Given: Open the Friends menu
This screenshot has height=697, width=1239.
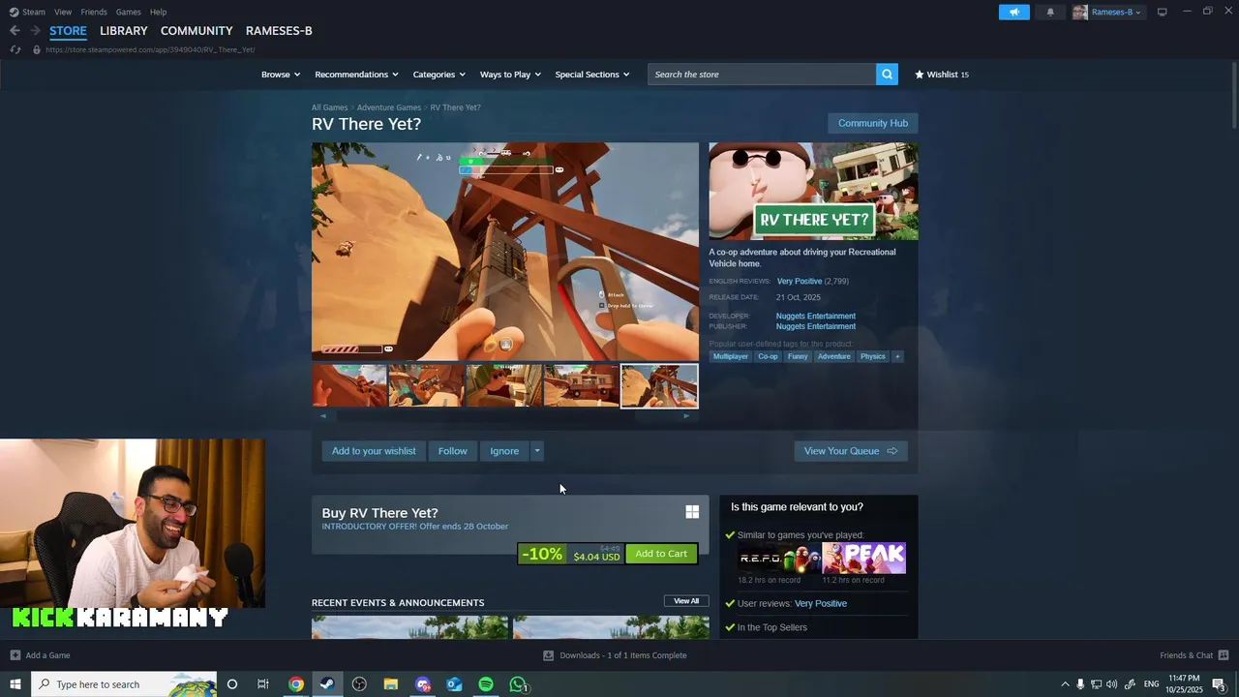Looking at the screenshot, I should point(94,12).
